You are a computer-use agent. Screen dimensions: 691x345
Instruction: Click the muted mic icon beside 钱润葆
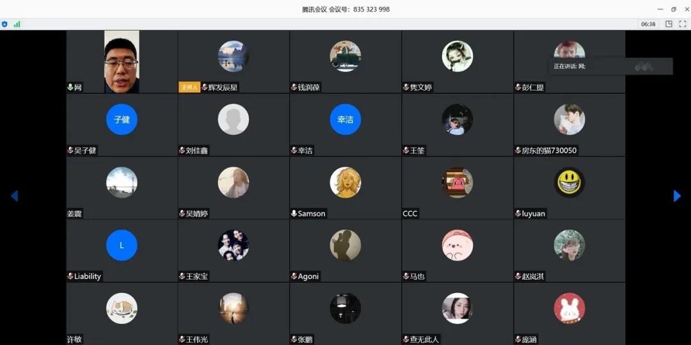(x=294, y=87)
